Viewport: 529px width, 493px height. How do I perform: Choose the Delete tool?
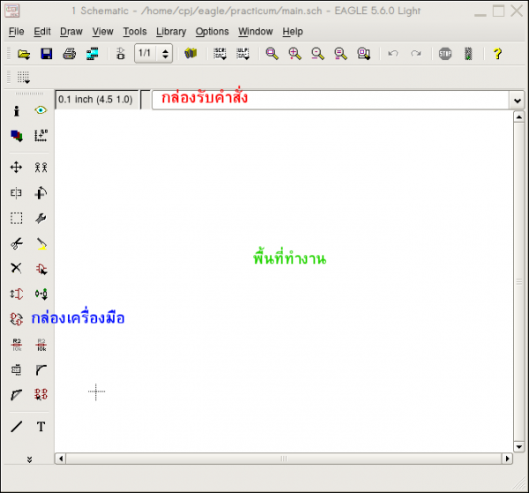click(16, 268)
